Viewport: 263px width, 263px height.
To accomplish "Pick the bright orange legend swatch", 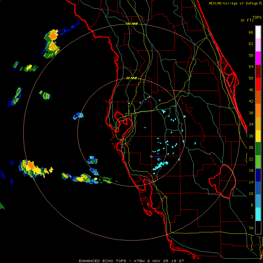I will coord(258,110).
